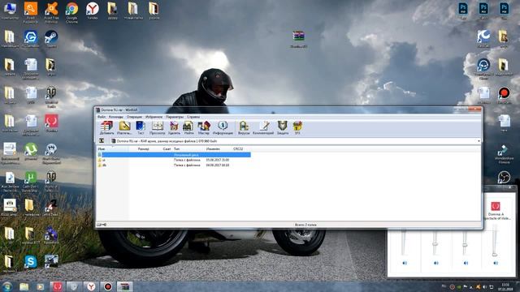Show archive Информация (Info)

tap(223, 127)
